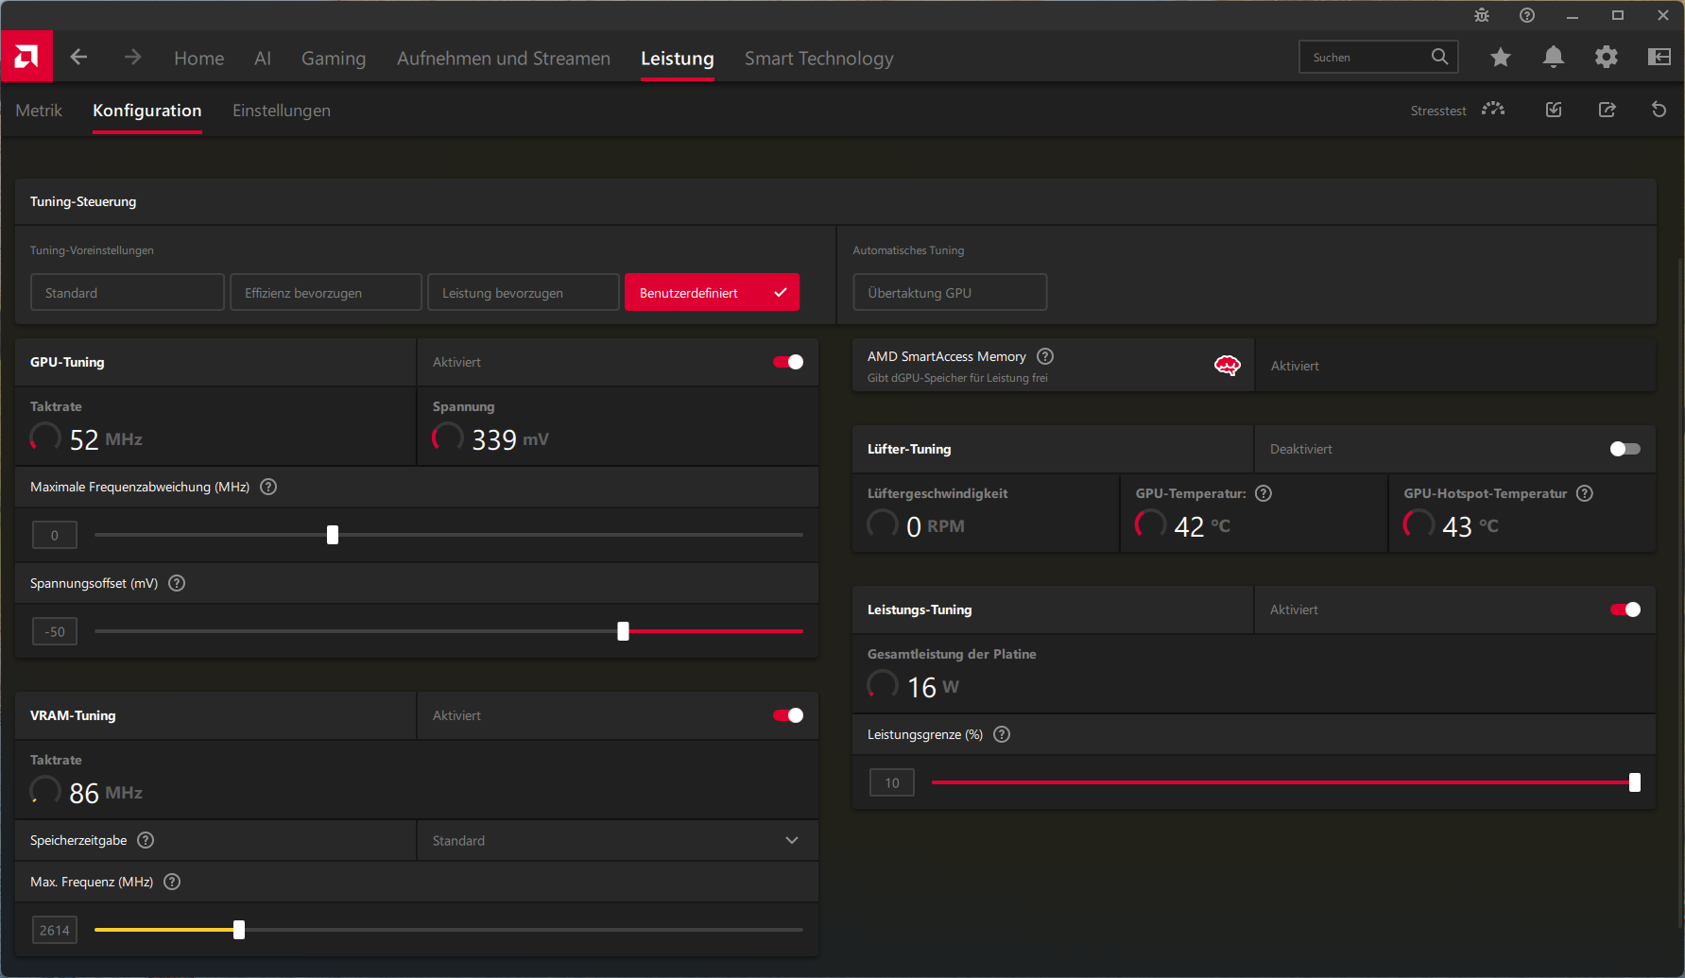Open the bug report icon
This screenshot has width=1685, height=978.
point(1482,15)
